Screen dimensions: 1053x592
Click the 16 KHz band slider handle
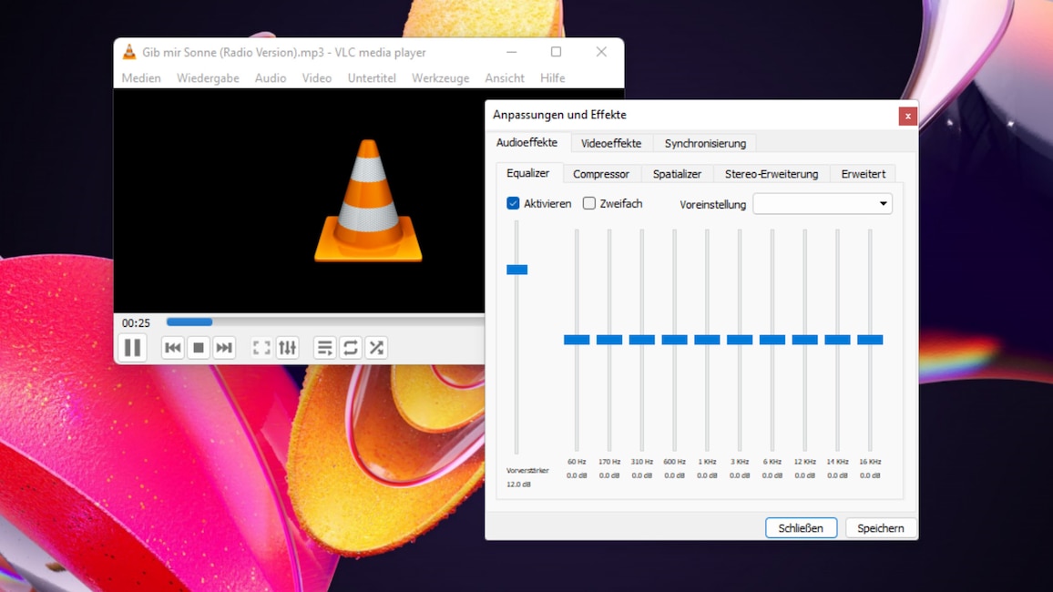point(870,340)
